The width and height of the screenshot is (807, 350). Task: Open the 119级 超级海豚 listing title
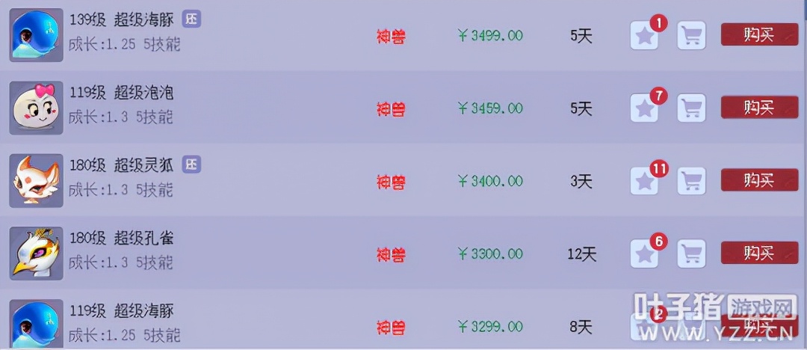click(x=121, y=310)
